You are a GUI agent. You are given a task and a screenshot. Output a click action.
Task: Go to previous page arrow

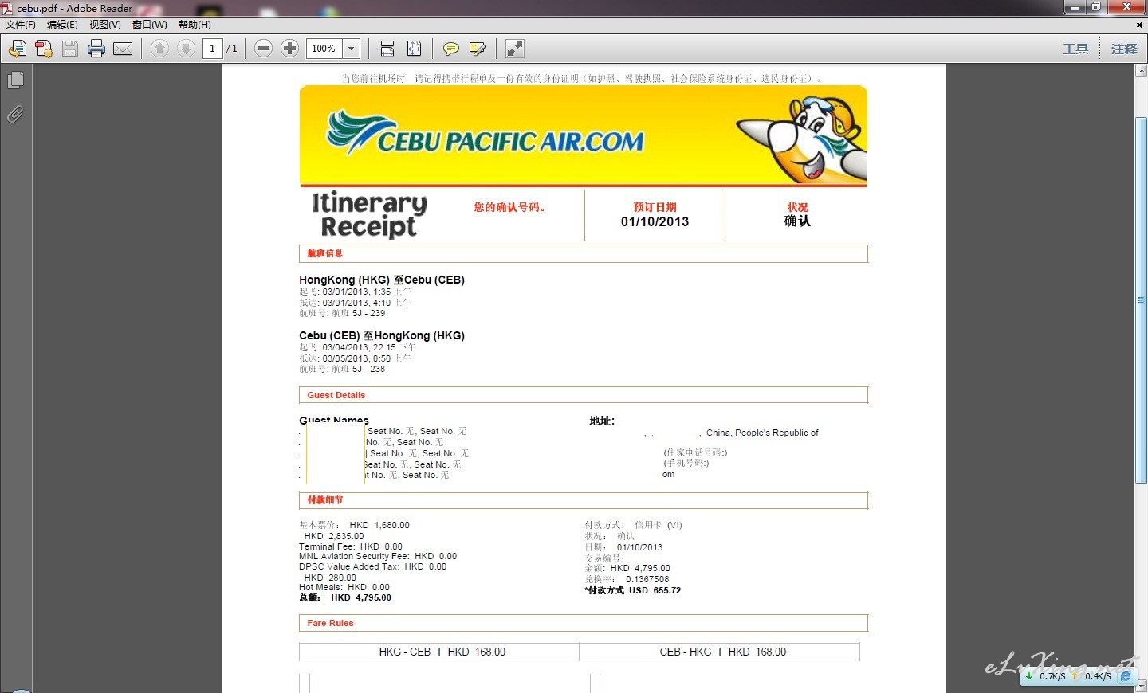coord(159,49)
